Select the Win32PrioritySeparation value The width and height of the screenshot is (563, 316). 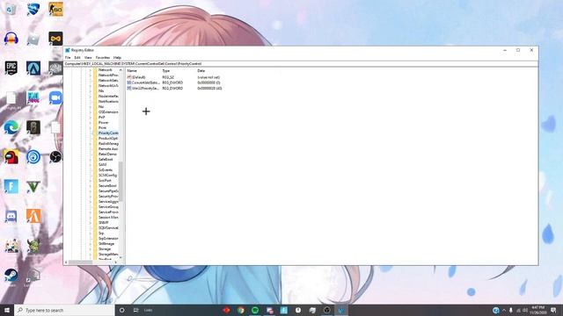pyautogui.click(x=143, y=88)
